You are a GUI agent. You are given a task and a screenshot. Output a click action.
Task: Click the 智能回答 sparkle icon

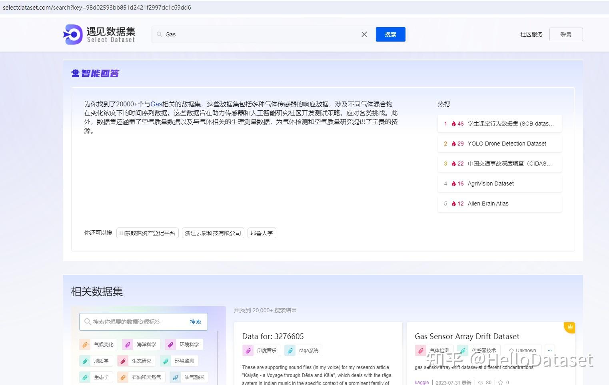click(75, 73)
